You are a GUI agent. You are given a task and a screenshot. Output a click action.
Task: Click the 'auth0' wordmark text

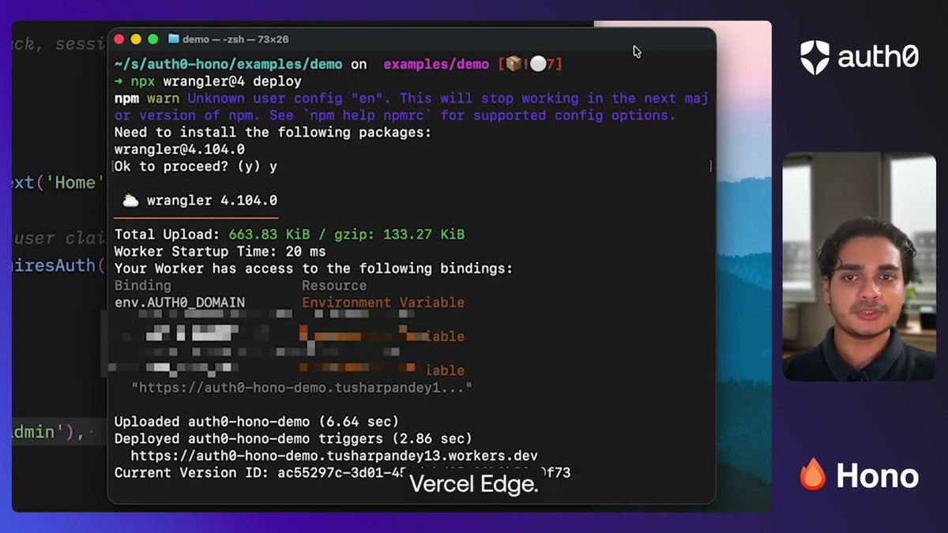tap(878, 57)
